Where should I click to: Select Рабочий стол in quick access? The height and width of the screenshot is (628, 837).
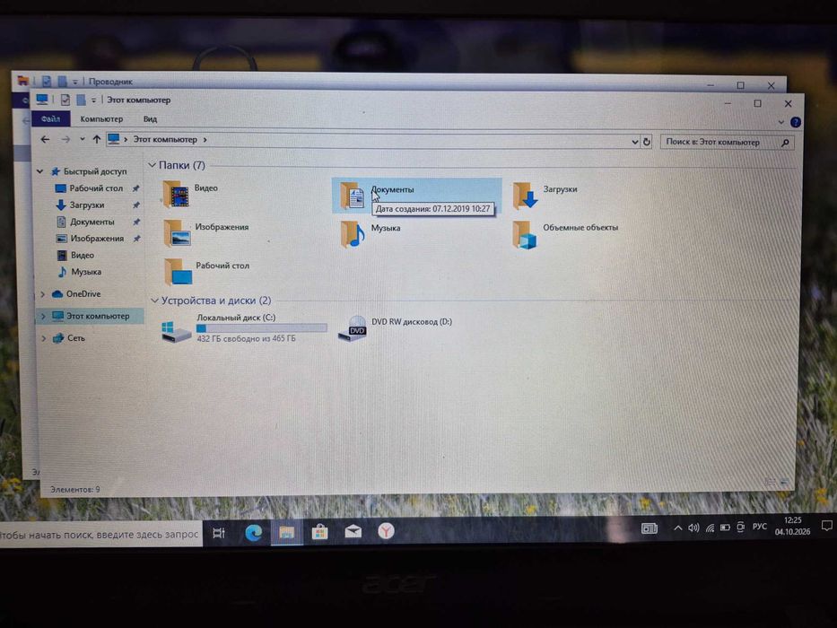point(96,188)
